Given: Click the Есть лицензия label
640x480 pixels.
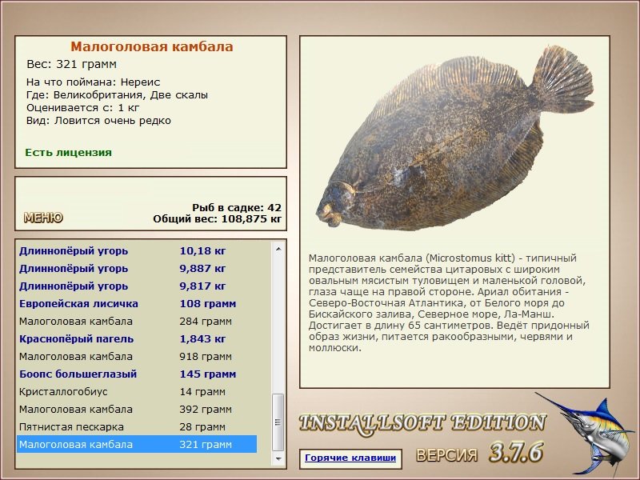Looking at the screenshot, I should tap(68, 152).
